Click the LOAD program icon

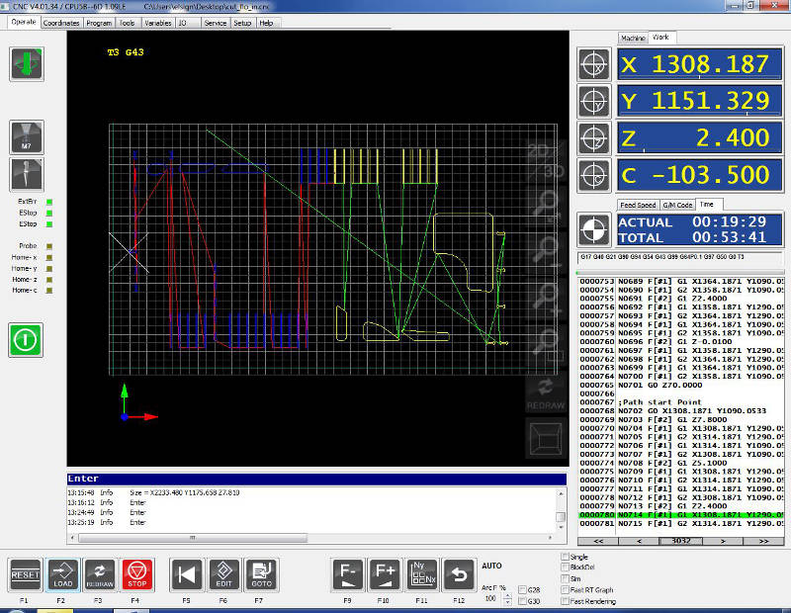click(x=61, y=574)
